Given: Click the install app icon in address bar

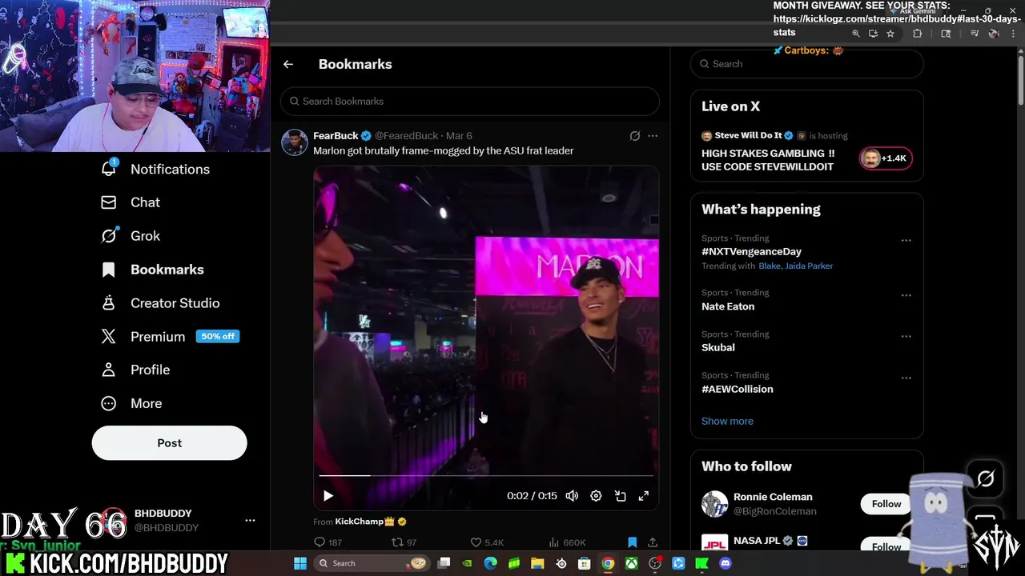Looking at the screenshot, I should (873, 34).
